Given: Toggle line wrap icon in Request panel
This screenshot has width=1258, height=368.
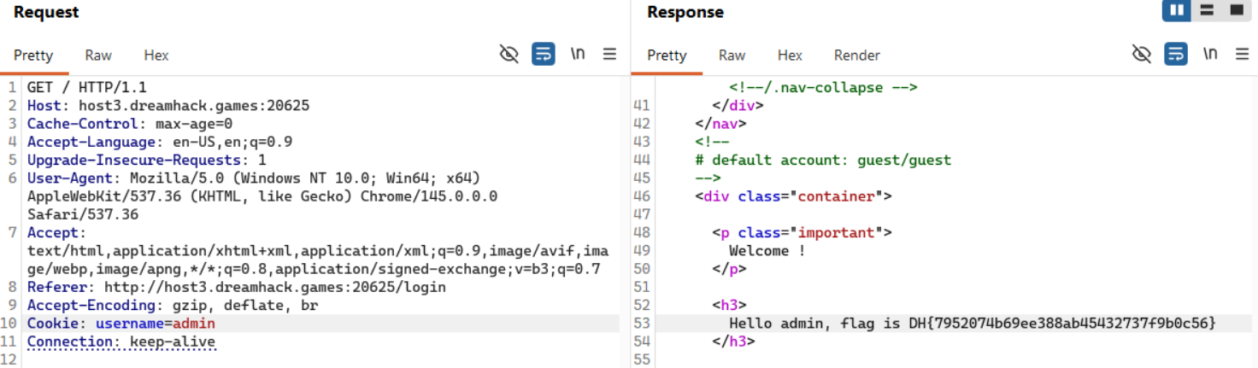Looking at the screenshot, I should click(543, 55).
